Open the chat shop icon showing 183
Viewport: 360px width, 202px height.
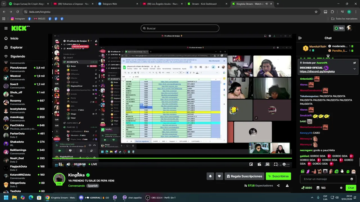321,188
